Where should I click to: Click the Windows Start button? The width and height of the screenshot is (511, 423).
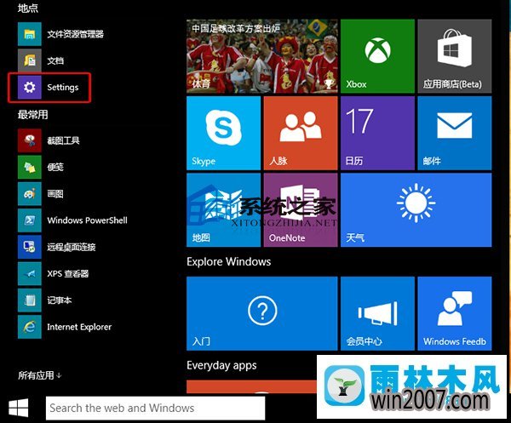click(x=18, y=408)
